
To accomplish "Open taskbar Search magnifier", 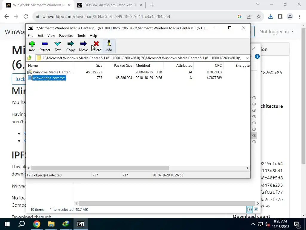I will click(22, 224).
